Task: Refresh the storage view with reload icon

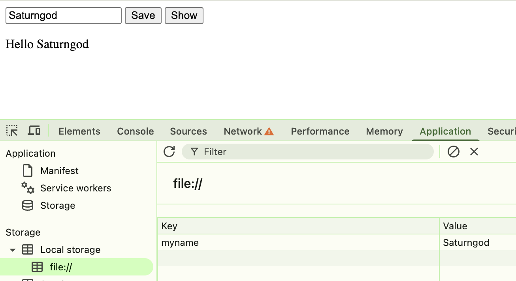Action: point(169,152)
